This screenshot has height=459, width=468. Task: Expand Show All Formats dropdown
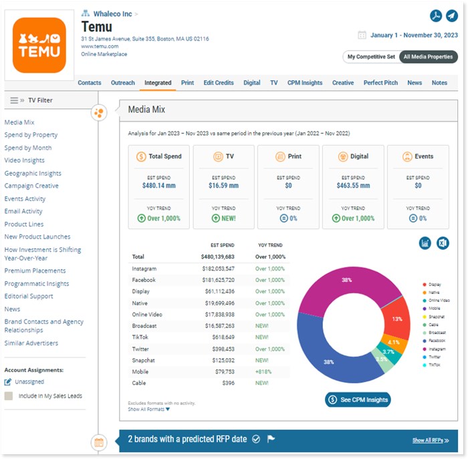(144, 409)
